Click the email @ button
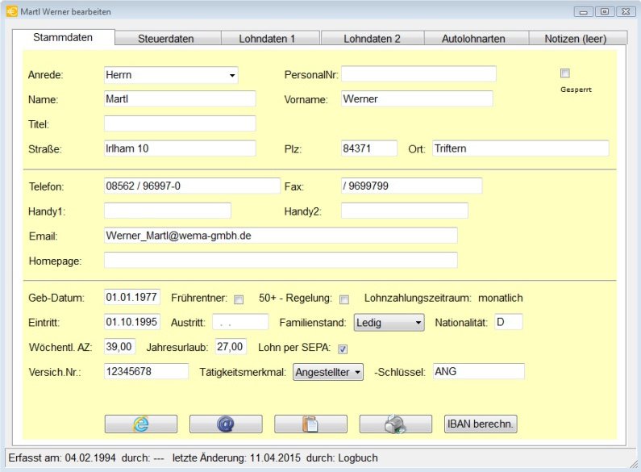This screenshot has height=472, width=641. [226, 424]
